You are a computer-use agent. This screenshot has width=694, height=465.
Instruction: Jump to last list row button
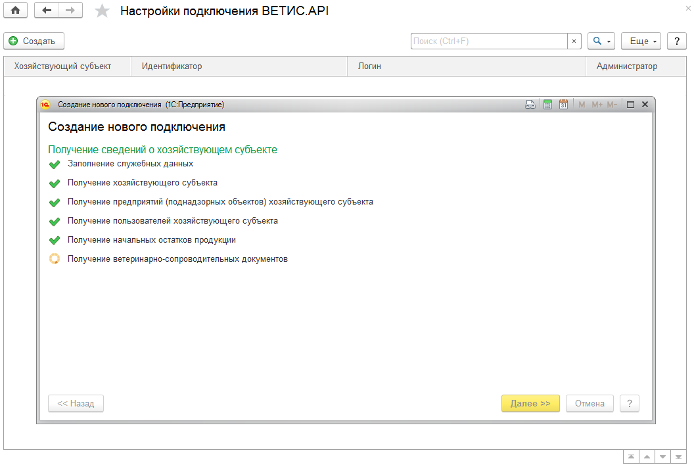pos(678,457)
